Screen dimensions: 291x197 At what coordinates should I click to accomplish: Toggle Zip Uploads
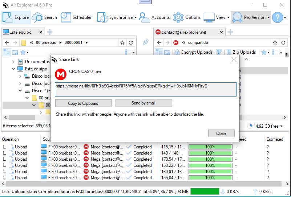tap(241, 52)
